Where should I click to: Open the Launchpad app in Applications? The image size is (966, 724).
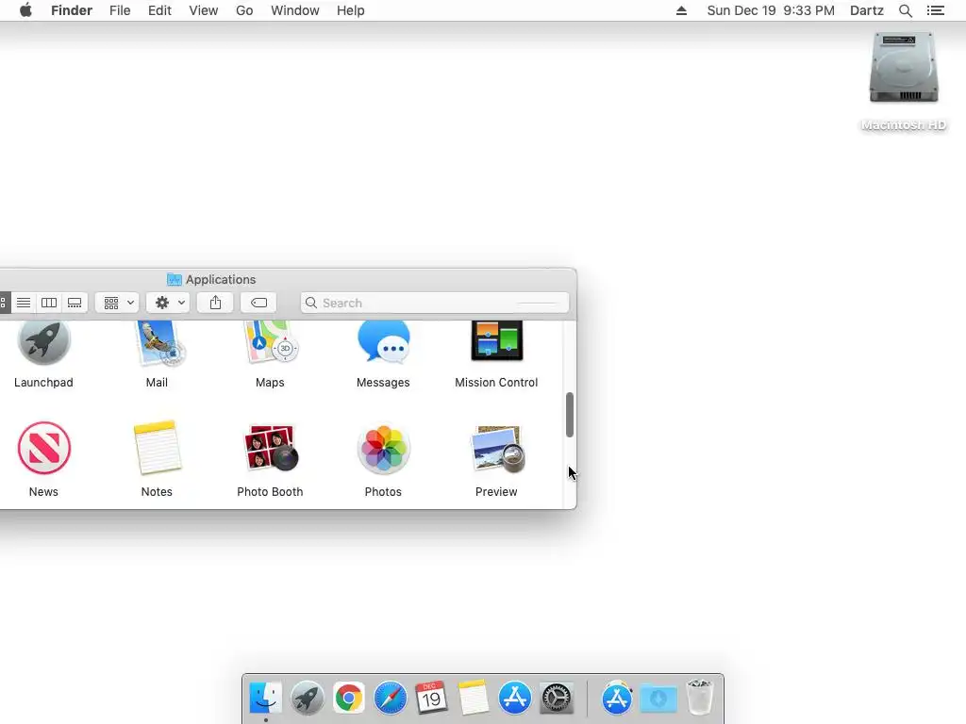point(43,343)
